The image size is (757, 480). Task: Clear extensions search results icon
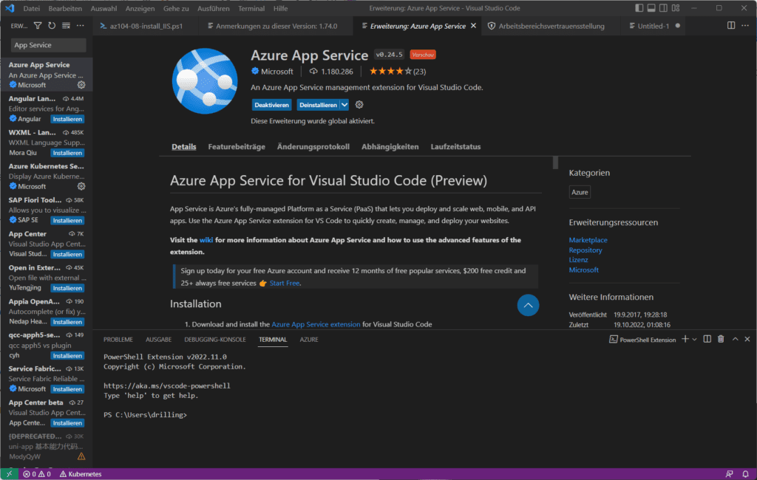tap(66, 26)
